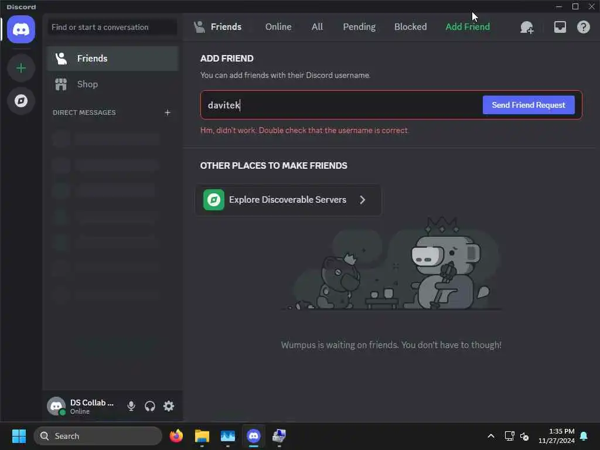Open the Pending requests tab
Image resolution: width=600 pixels, height=450 pixels.
click(359, 27)
